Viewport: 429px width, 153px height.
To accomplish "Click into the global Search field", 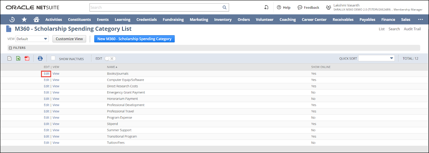I will click(x=156, y=7).
